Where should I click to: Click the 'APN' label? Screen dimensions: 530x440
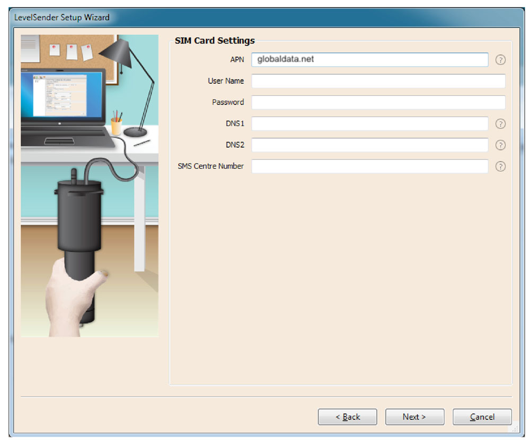click(x=237, y=60)
